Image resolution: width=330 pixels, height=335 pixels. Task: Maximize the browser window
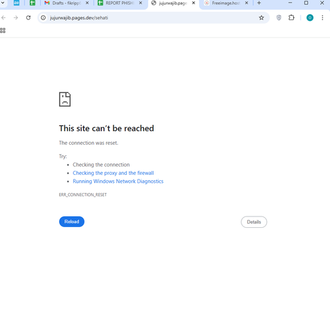306,3
